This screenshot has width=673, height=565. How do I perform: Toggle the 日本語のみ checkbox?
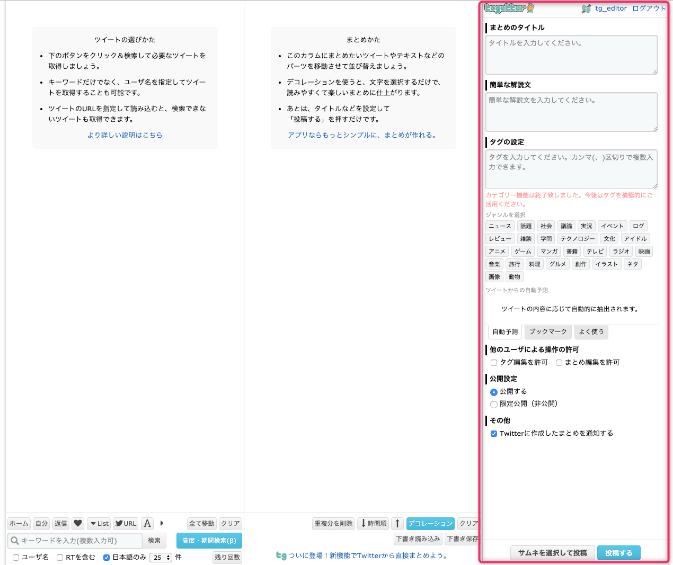(107, 558)
